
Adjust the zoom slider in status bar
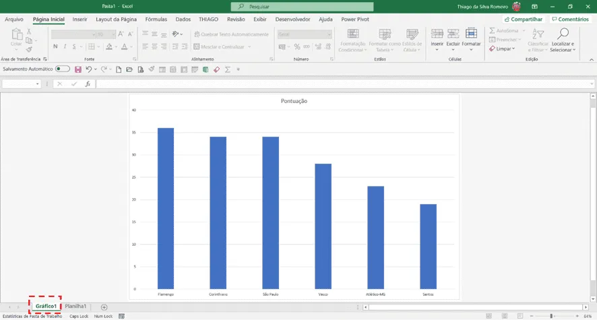[551, 316]
